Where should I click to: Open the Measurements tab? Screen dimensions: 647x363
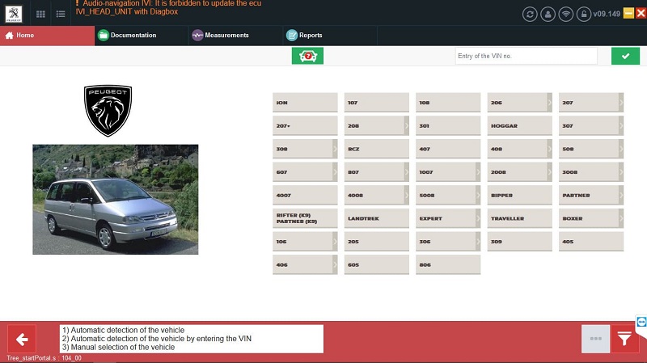(236, 36)
